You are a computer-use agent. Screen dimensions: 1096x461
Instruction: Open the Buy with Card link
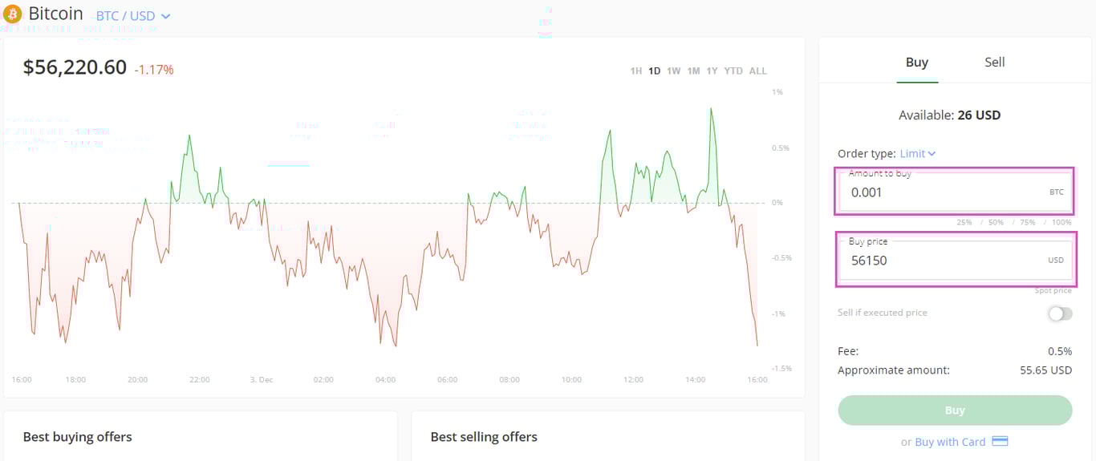(x=950, y=442)
